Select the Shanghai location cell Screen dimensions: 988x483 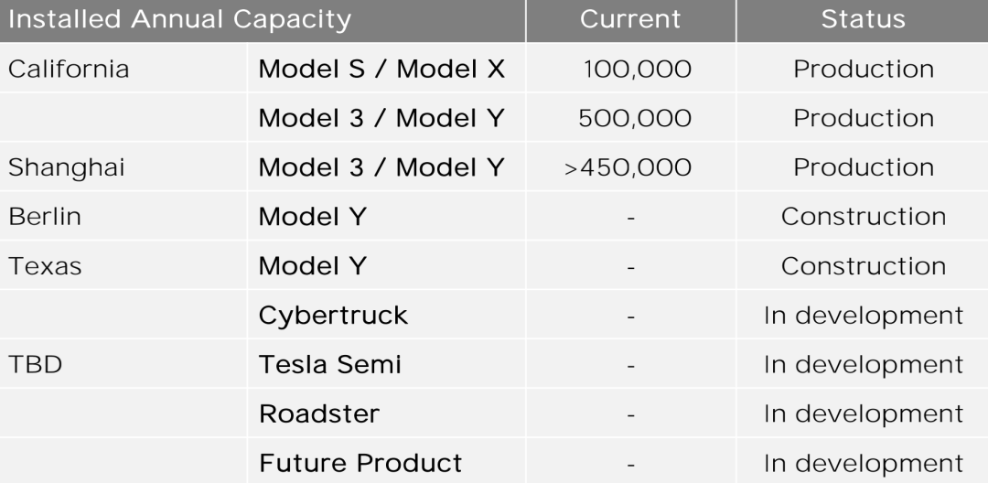point(67,168)
